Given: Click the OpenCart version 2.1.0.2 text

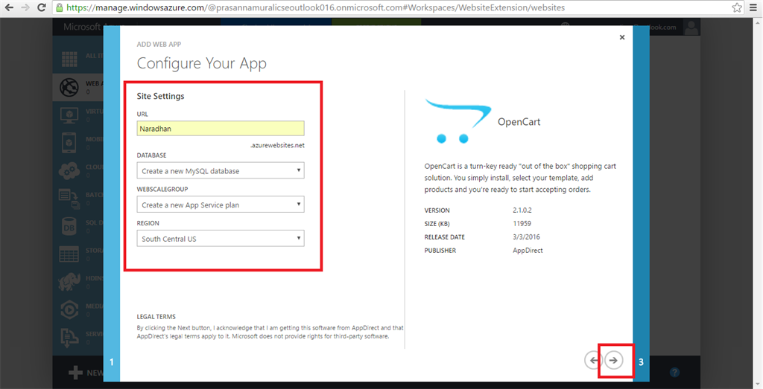Looking at the screenshot, I should (x=522, y=210).
